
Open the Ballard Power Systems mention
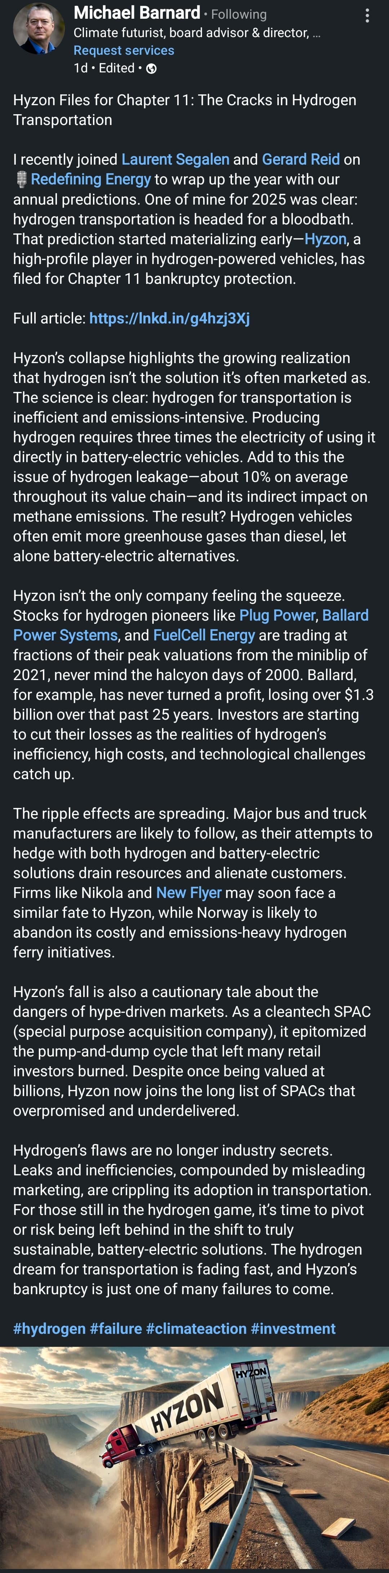191,625
